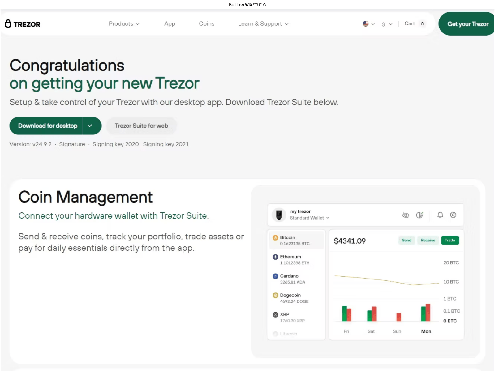Expand the download options arrow
The height and width of the screenshot is (371, 495).
pyautogui.click(x=90, y=126)
